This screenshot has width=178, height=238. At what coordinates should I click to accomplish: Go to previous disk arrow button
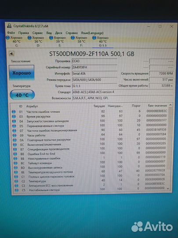point(11,53)
